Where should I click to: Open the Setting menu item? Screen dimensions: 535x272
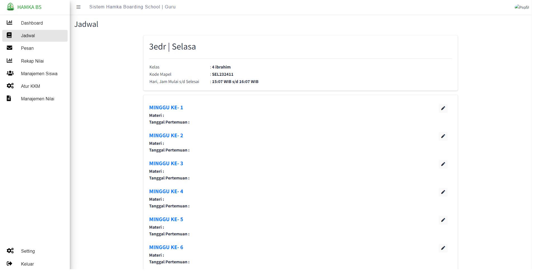pos(35,251)
